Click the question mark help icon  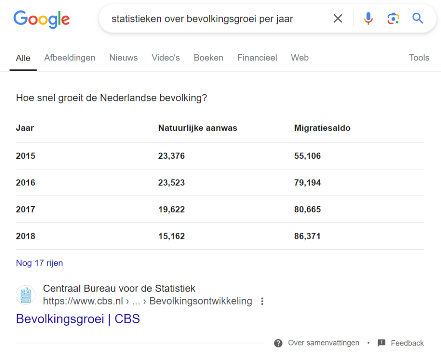point(278,343)
